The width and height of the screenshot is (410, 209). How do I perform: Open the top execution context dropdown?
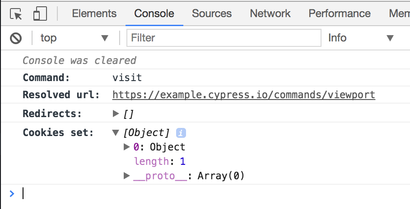coord(75,38)
